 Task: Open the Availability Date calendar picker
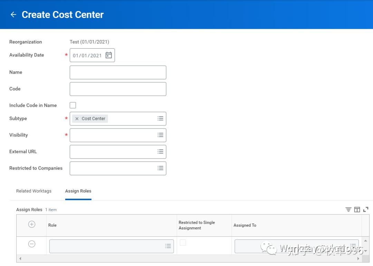tap(108, 55)
